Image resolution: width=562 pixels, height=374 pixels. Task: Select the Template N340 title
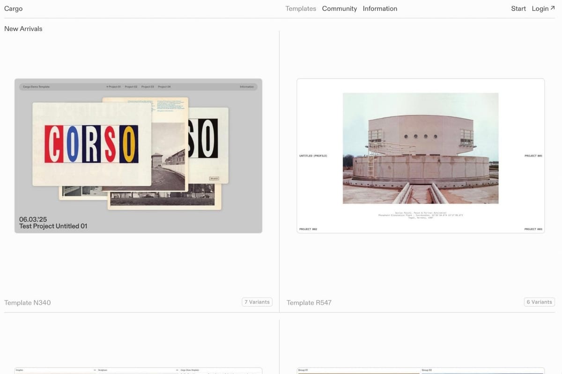point(28,302)
